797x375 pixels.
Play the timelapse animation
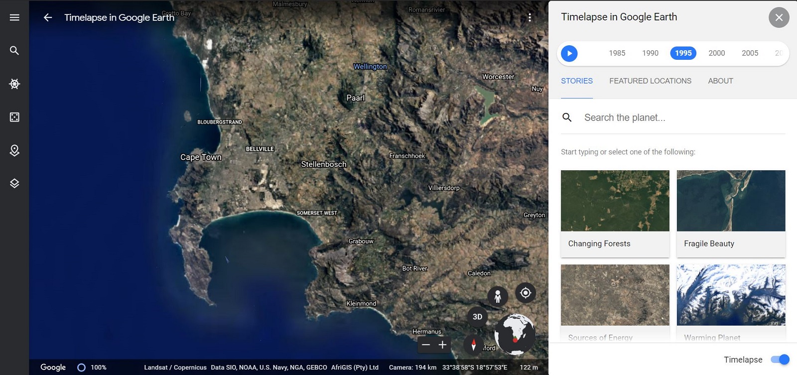pyautogui.click(x=569, y=53)
